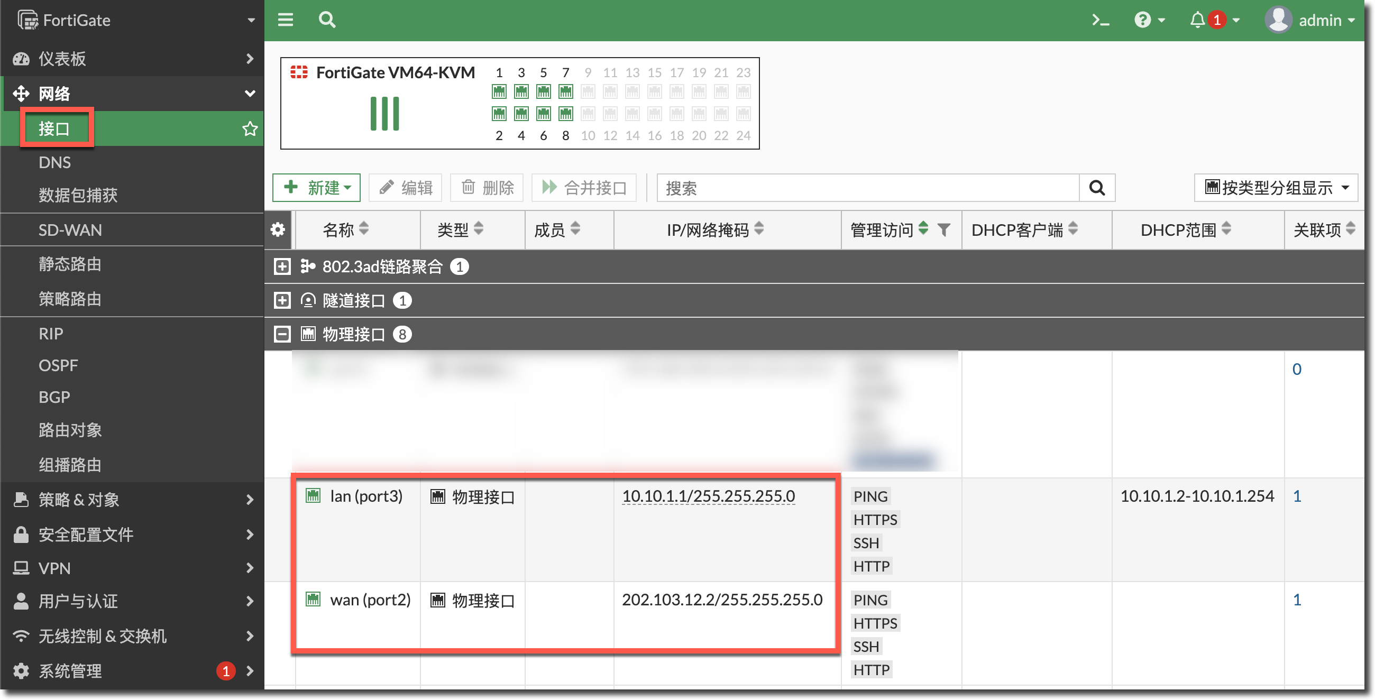The height and width of the screenshot is (700, 1375).
Task: Expand 隧道接口 group
Action: [282, 300]
